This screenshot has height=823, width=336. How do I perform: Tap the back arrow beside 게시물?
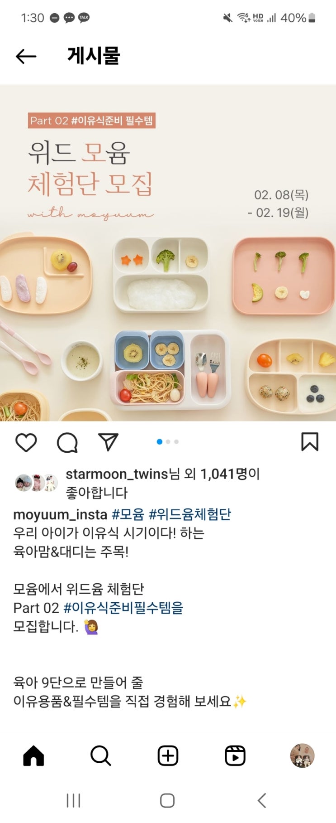point(26,56)
